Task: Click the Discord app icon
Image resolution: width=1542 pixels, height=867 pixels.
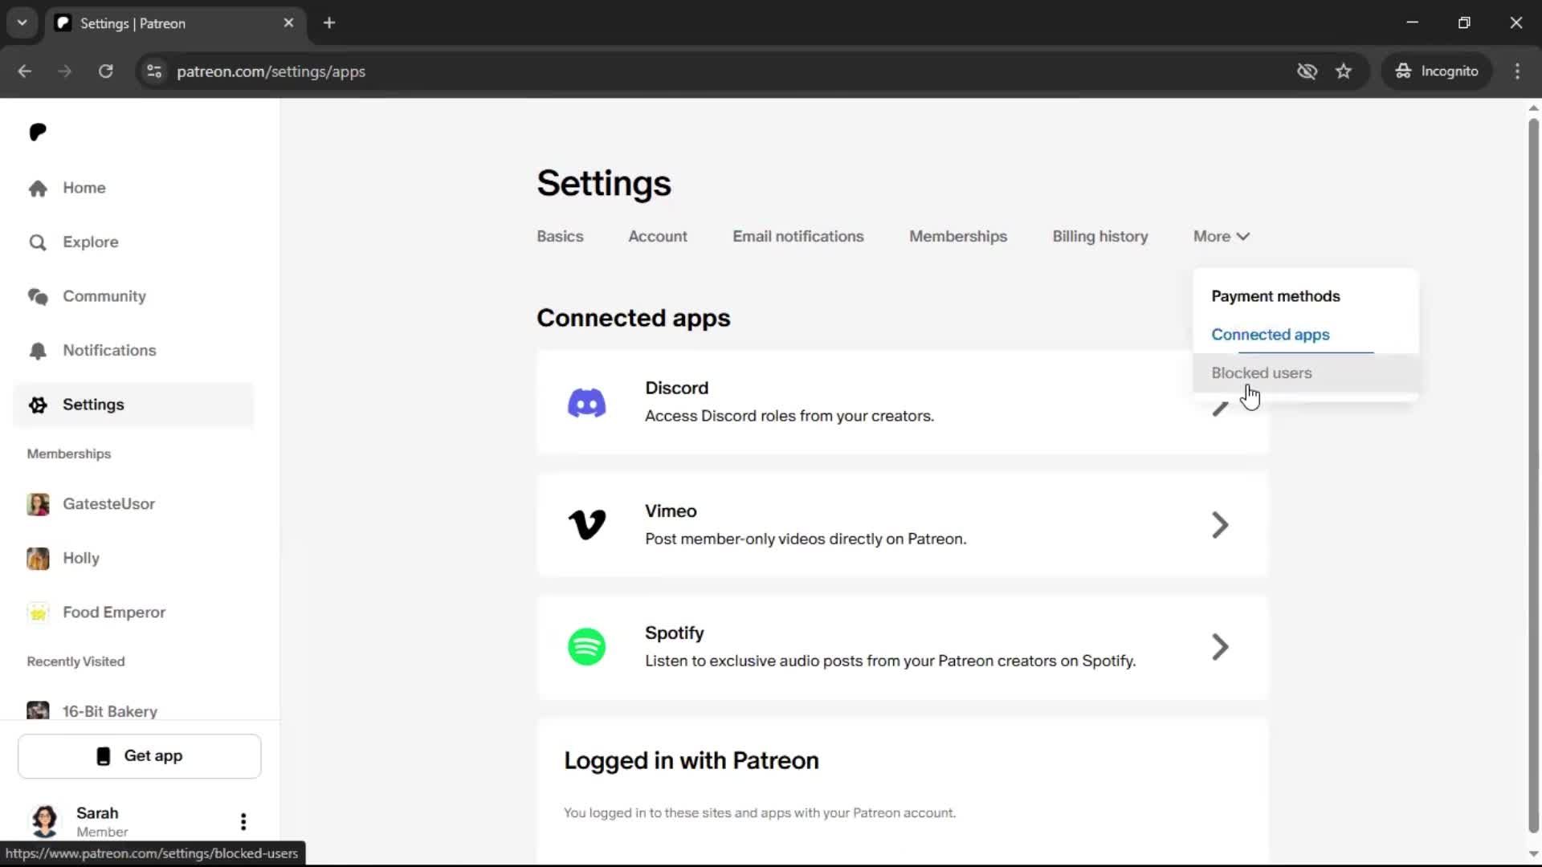Action: (586, 403)
